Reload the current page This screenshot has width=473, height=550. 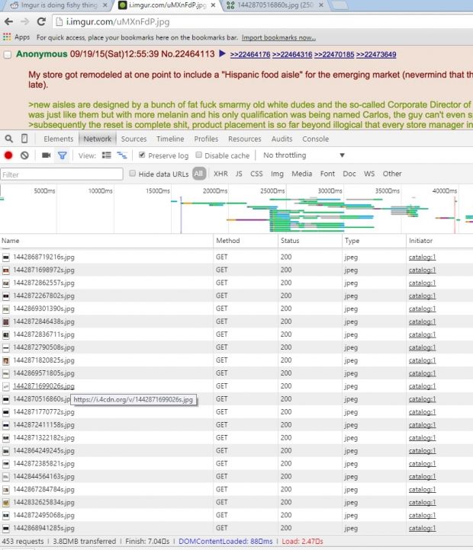pyautogui.click(x=41, y=22)
